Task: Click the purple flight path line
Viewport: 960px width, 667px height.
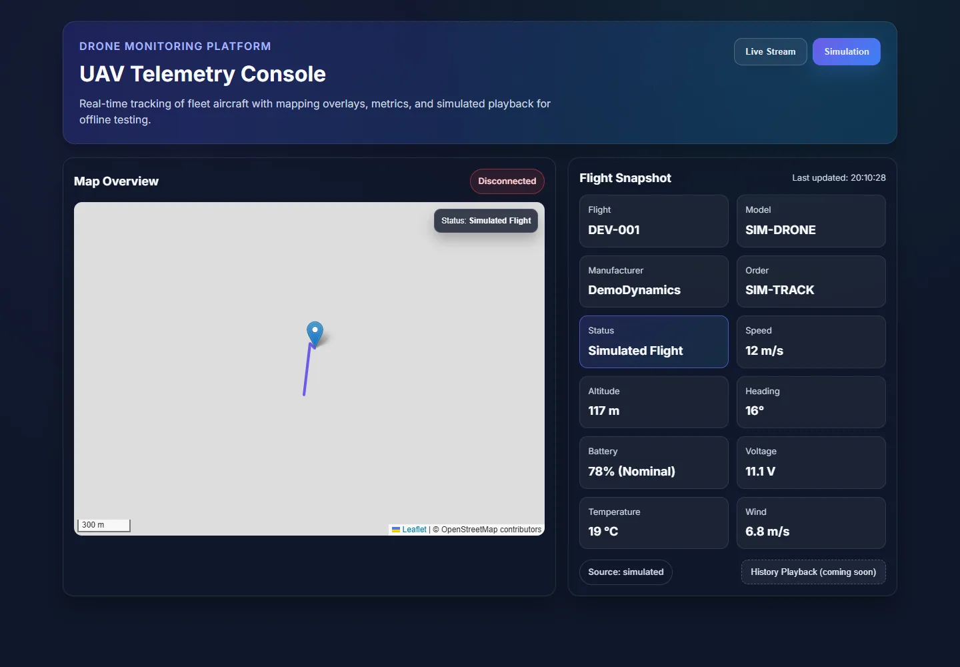Action: coord(307,370)
